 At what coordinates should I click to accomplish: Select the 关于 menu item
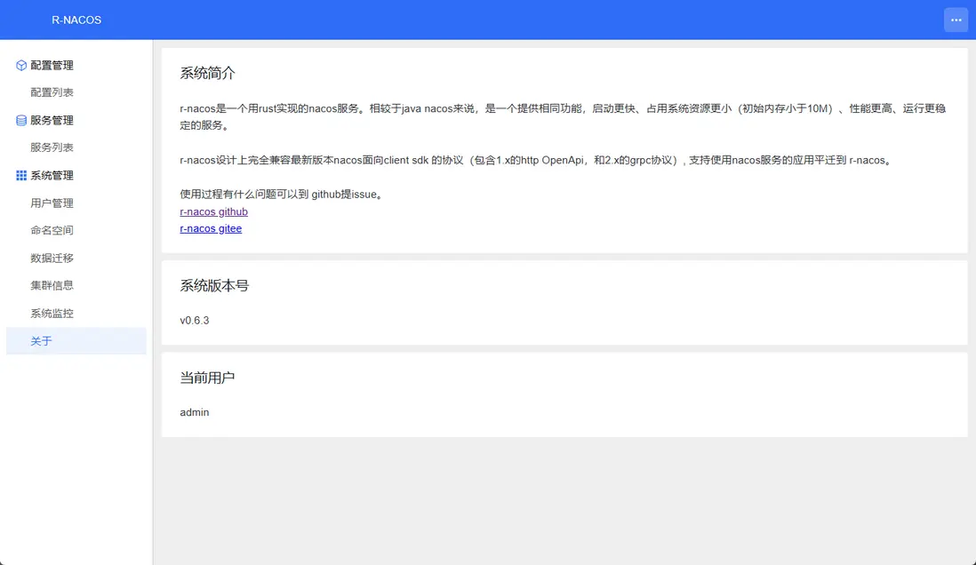pyautogui.click(x=76, y=341)
